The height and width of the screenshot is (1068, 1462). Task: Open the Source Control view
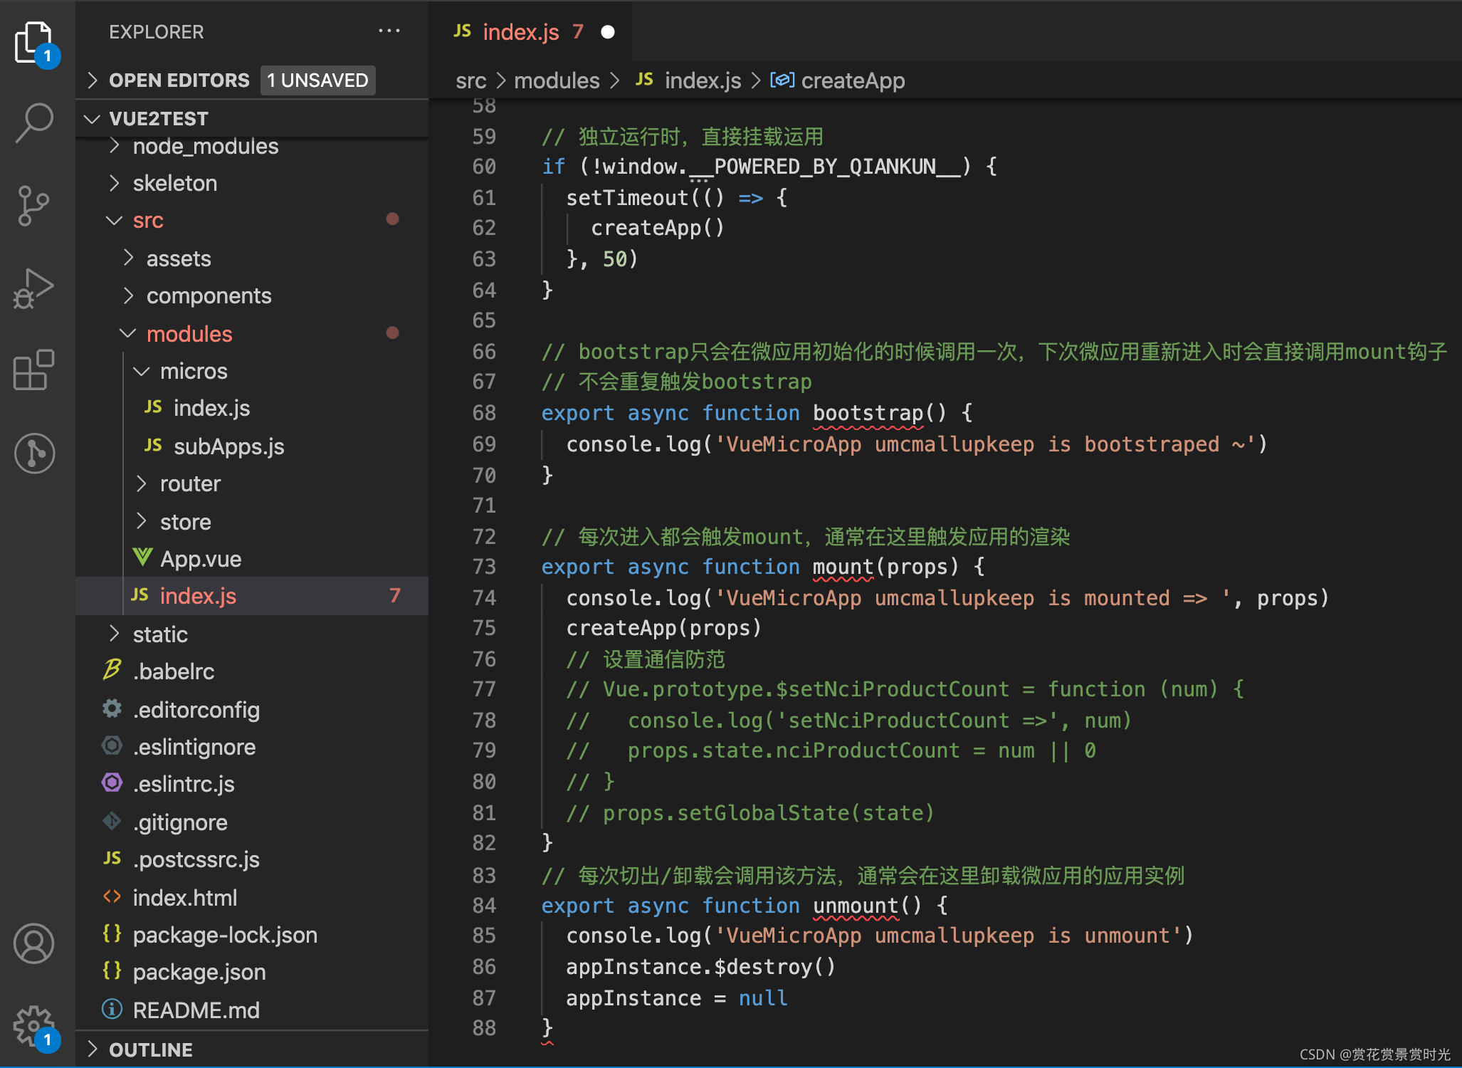(x=33, y=206)
